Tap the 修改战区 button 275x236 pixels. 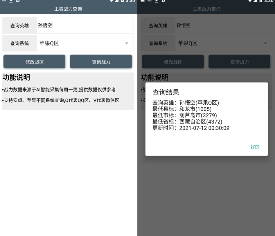[34, 61]
